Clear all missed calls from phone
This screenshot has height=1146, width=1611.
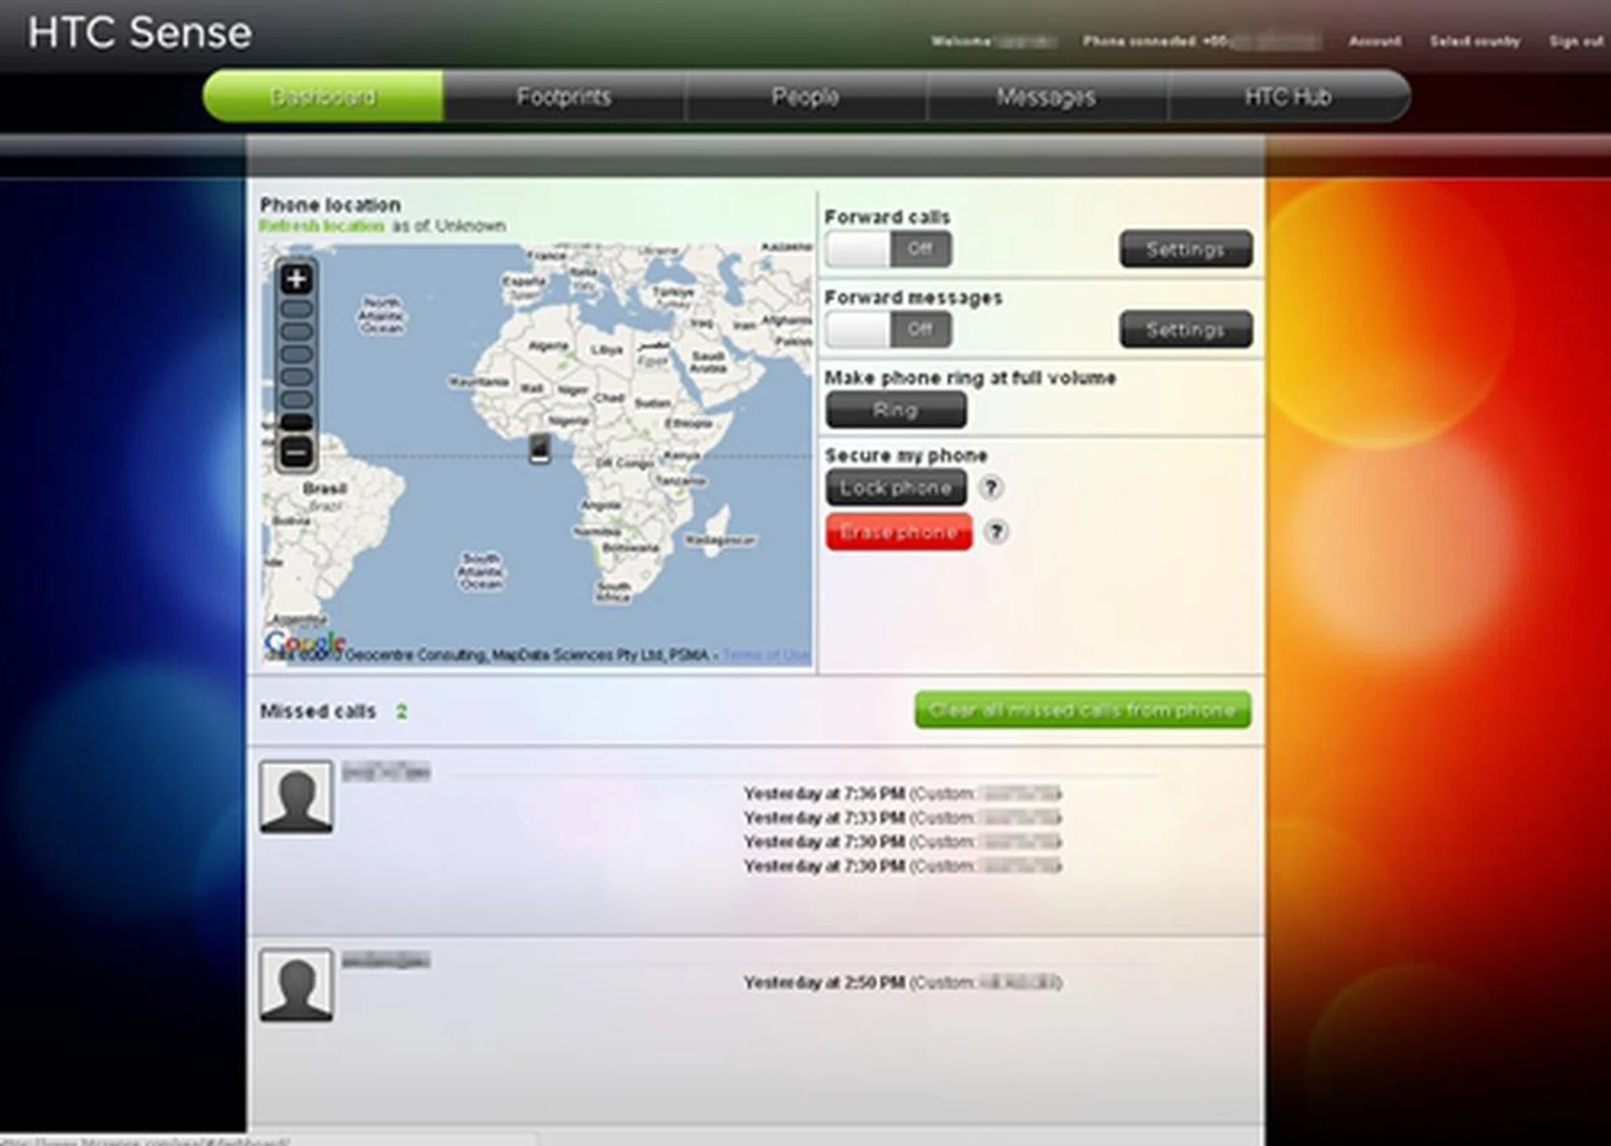(1082, 711)
